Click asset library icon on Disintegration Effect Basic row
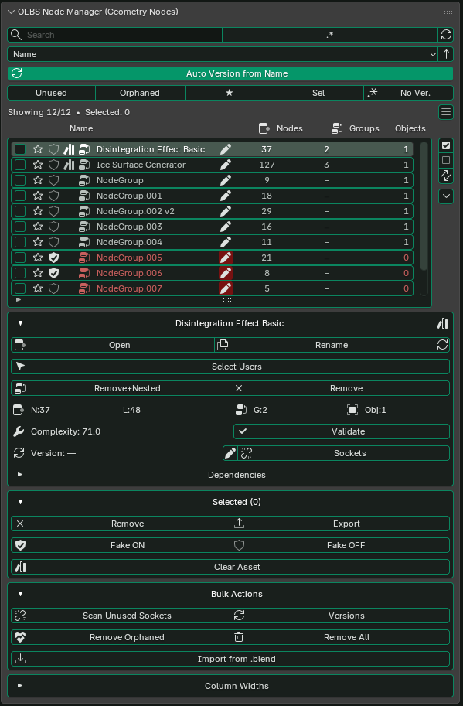 pyautogui.click(x=69, y=149)
